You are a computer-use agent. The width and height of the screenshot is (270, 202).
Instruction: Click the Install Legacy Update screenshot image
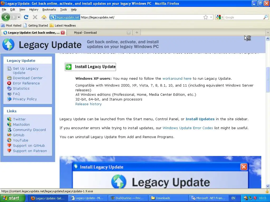coord(160,172)
